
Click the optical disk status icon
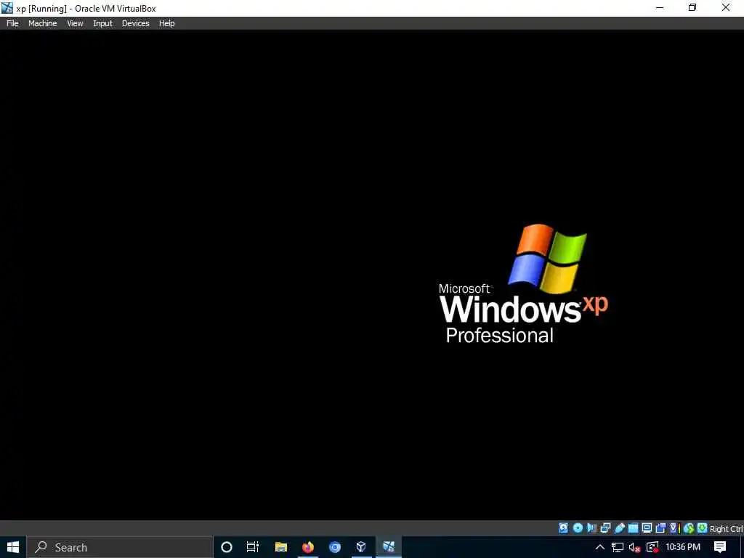click(x=578, y=528)
